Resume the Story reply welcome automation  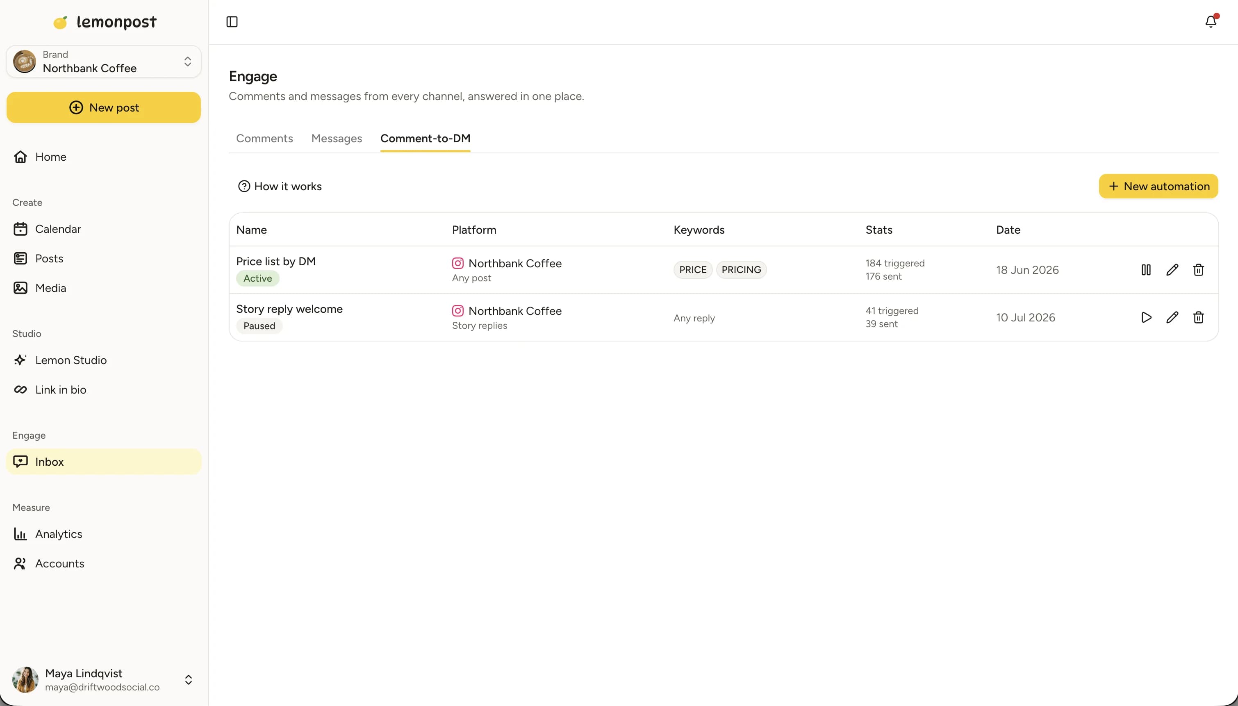pyautogui.click(x=1146, y=317)
